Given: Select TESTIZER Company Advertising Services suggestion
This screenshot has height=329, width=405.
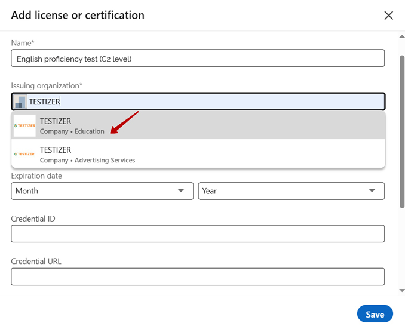Looking at the screenshot, I should point(198,155).
